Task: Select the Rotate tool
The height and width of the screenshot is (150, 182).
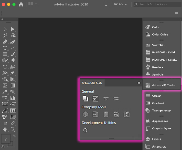Action: [5, 67]
